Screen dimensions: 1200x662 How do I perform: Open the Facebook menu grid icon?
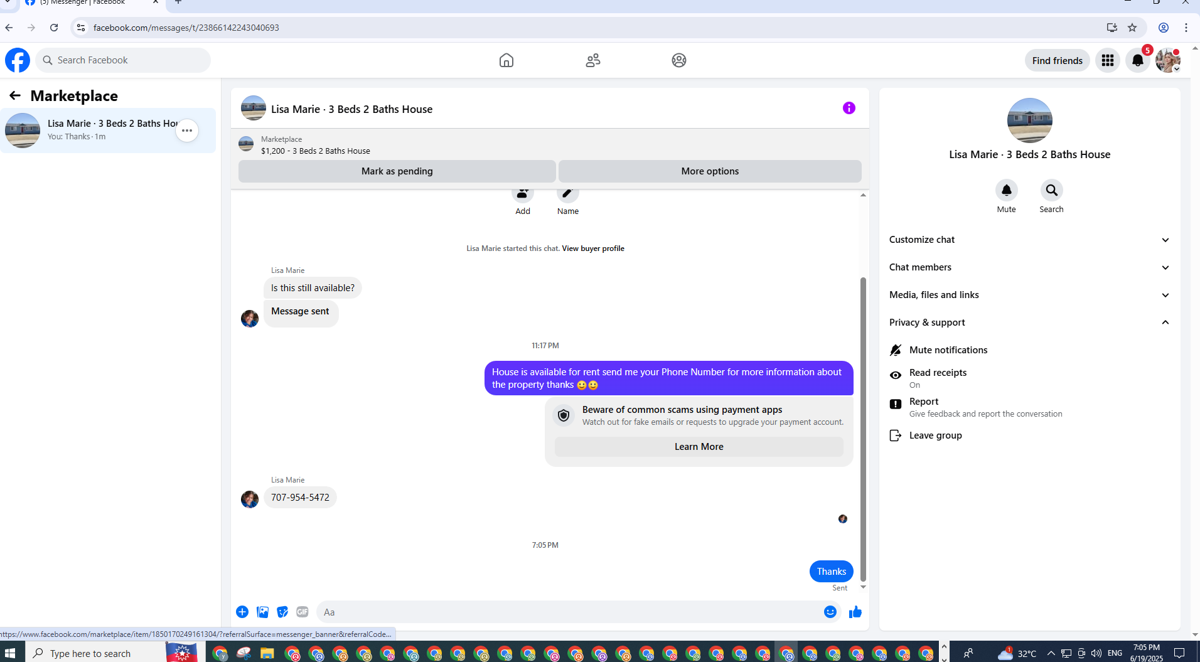[1108, 60]
